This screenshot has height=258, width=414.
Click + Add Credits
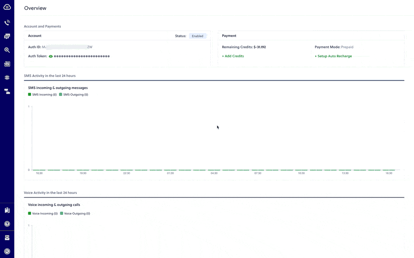click(232, 56)
